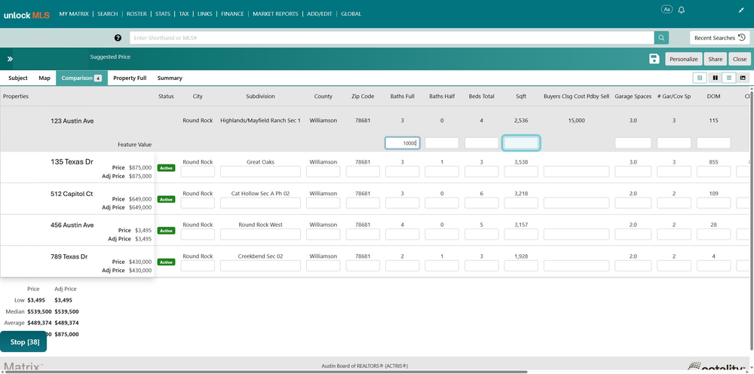754x374 pixels.
Task: Click the Subdivision column header
Action: [x=260, y=97]
